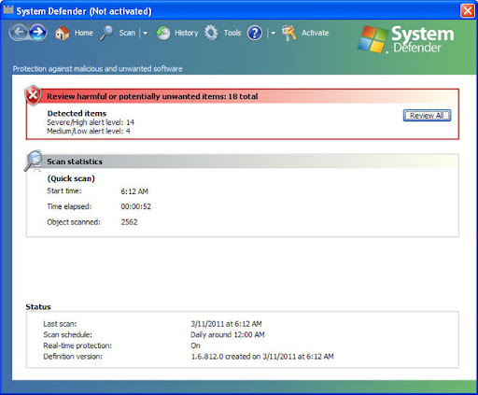Click the Tools gear icon
Viewport: 478px width, 395px height.
click(211, 33)
